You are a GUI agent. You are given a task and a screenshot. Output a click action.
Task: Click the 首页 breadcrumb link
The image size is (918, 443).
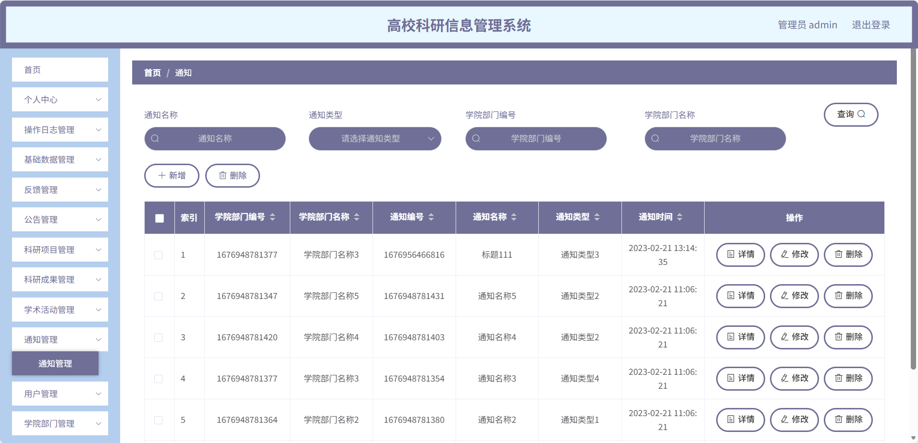[152, 73]
